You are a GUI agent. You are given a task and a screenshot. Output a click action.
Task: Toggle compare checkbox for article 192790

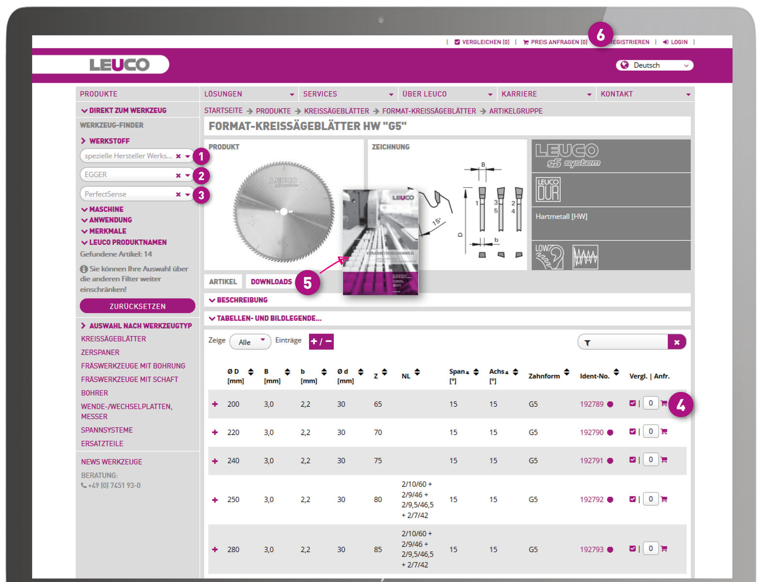[632, 431]
